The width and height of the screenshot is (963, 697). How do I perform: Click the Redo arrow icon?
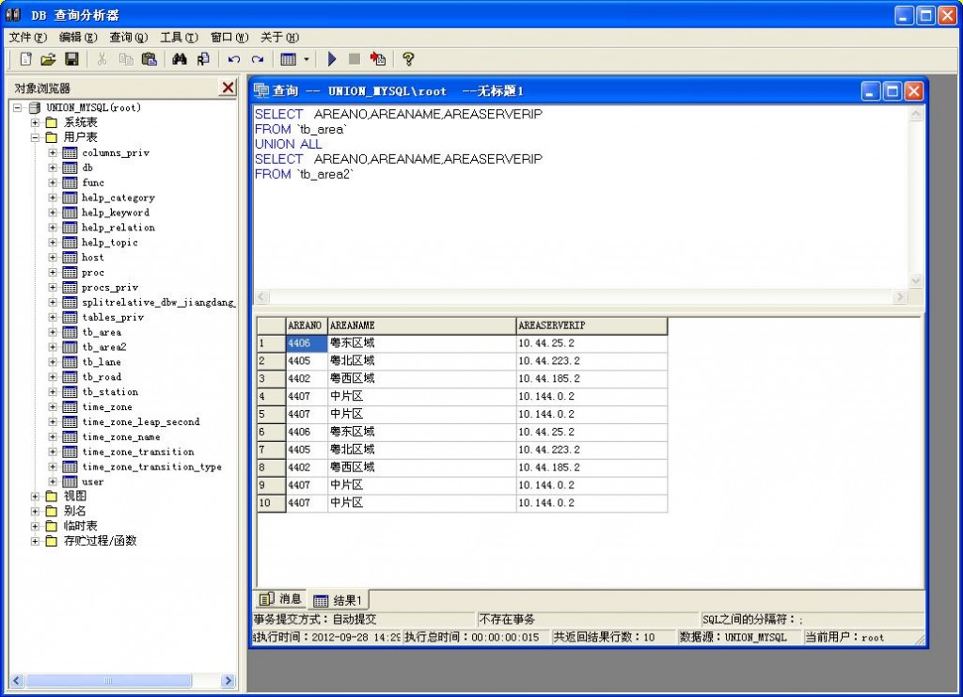tap(257, 59)
